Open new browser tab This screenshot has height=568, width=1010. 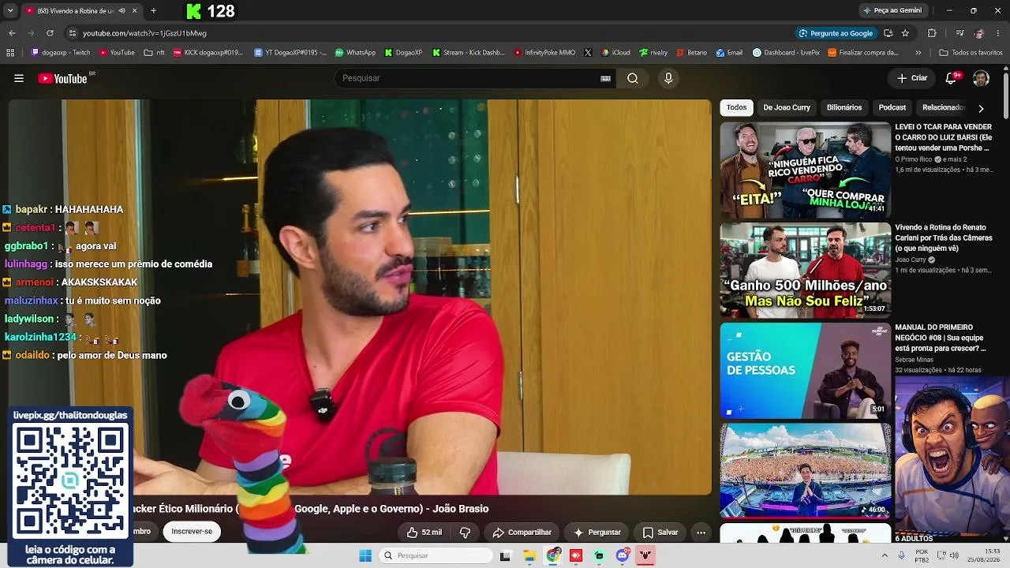point(153,11)
